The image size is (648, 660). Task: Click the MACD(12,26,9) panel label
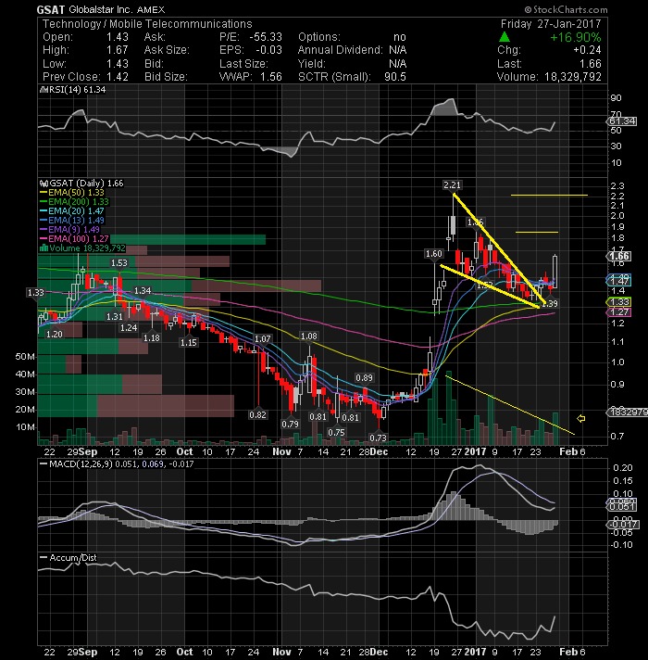point(81,463)
